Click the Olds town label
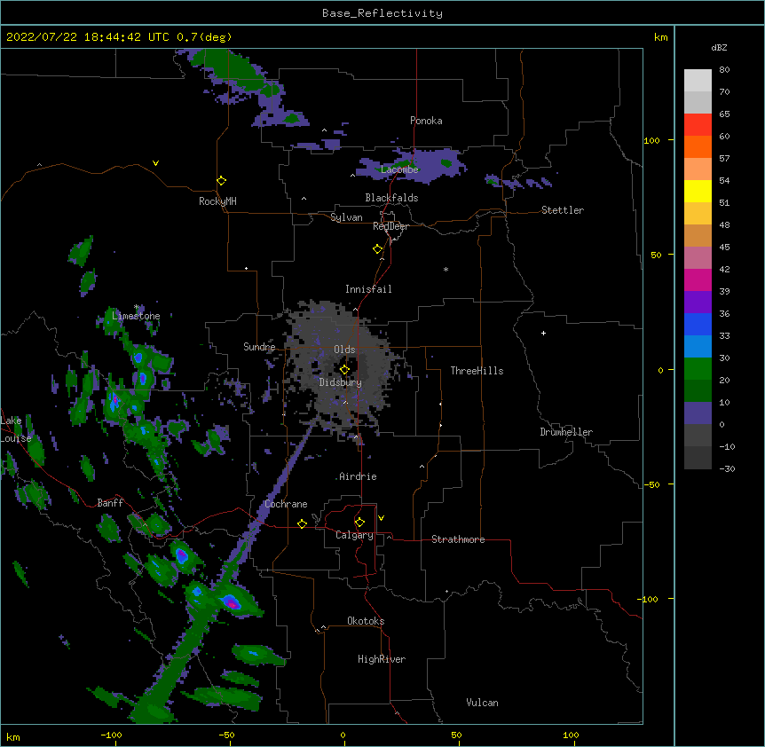Viewport: 765px width, 747px height. click(344, 350)
